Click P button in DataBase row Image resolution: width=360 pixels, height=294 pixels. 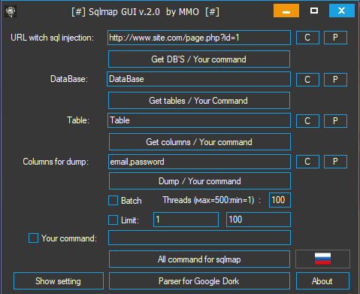[335, 80]
